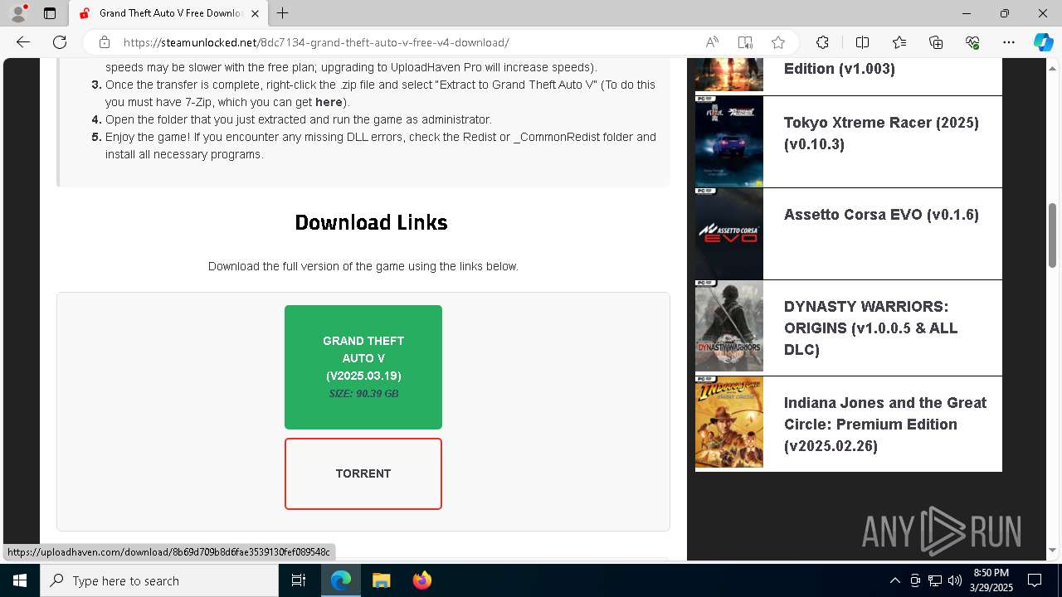Activate Read aloud icon
The height and width of the screenshot is (597, 1062).
(x=712, y=42)
